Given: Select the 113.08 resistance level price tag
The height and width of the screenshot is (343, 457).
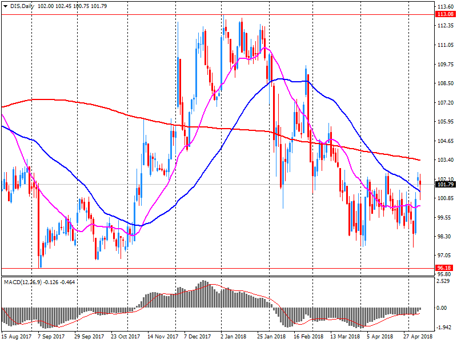Looking at the screenshot, I should pos(445,14).
